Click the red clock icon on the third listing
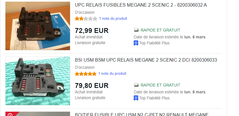This screenshot has height=116, width=239. (10, 114)
